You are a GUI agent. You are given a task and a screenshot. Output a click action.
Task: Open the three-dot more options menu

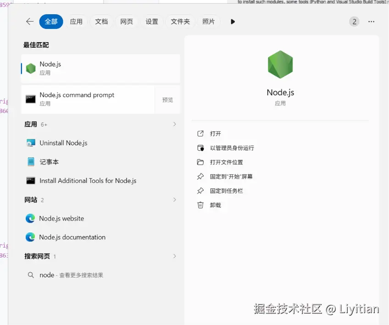pos(372,22)
